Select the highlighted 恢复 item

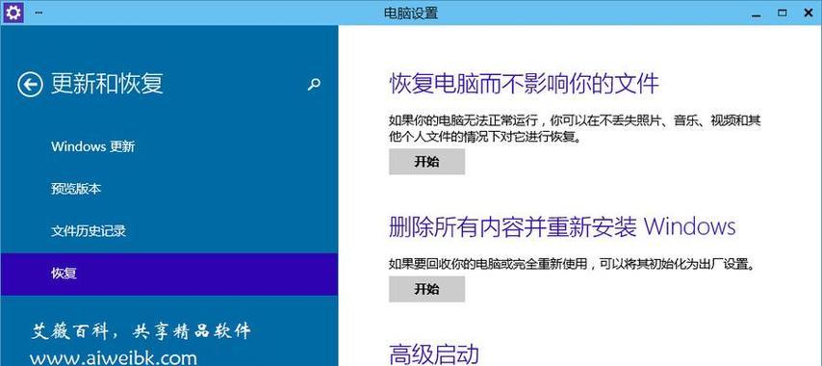pos(168,274)
